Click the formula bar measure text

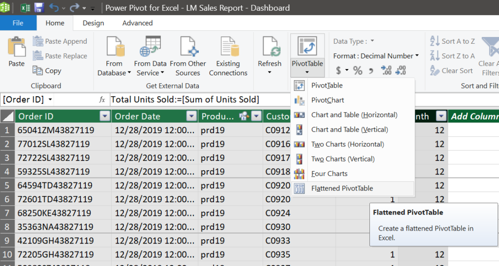click(185, 99)
